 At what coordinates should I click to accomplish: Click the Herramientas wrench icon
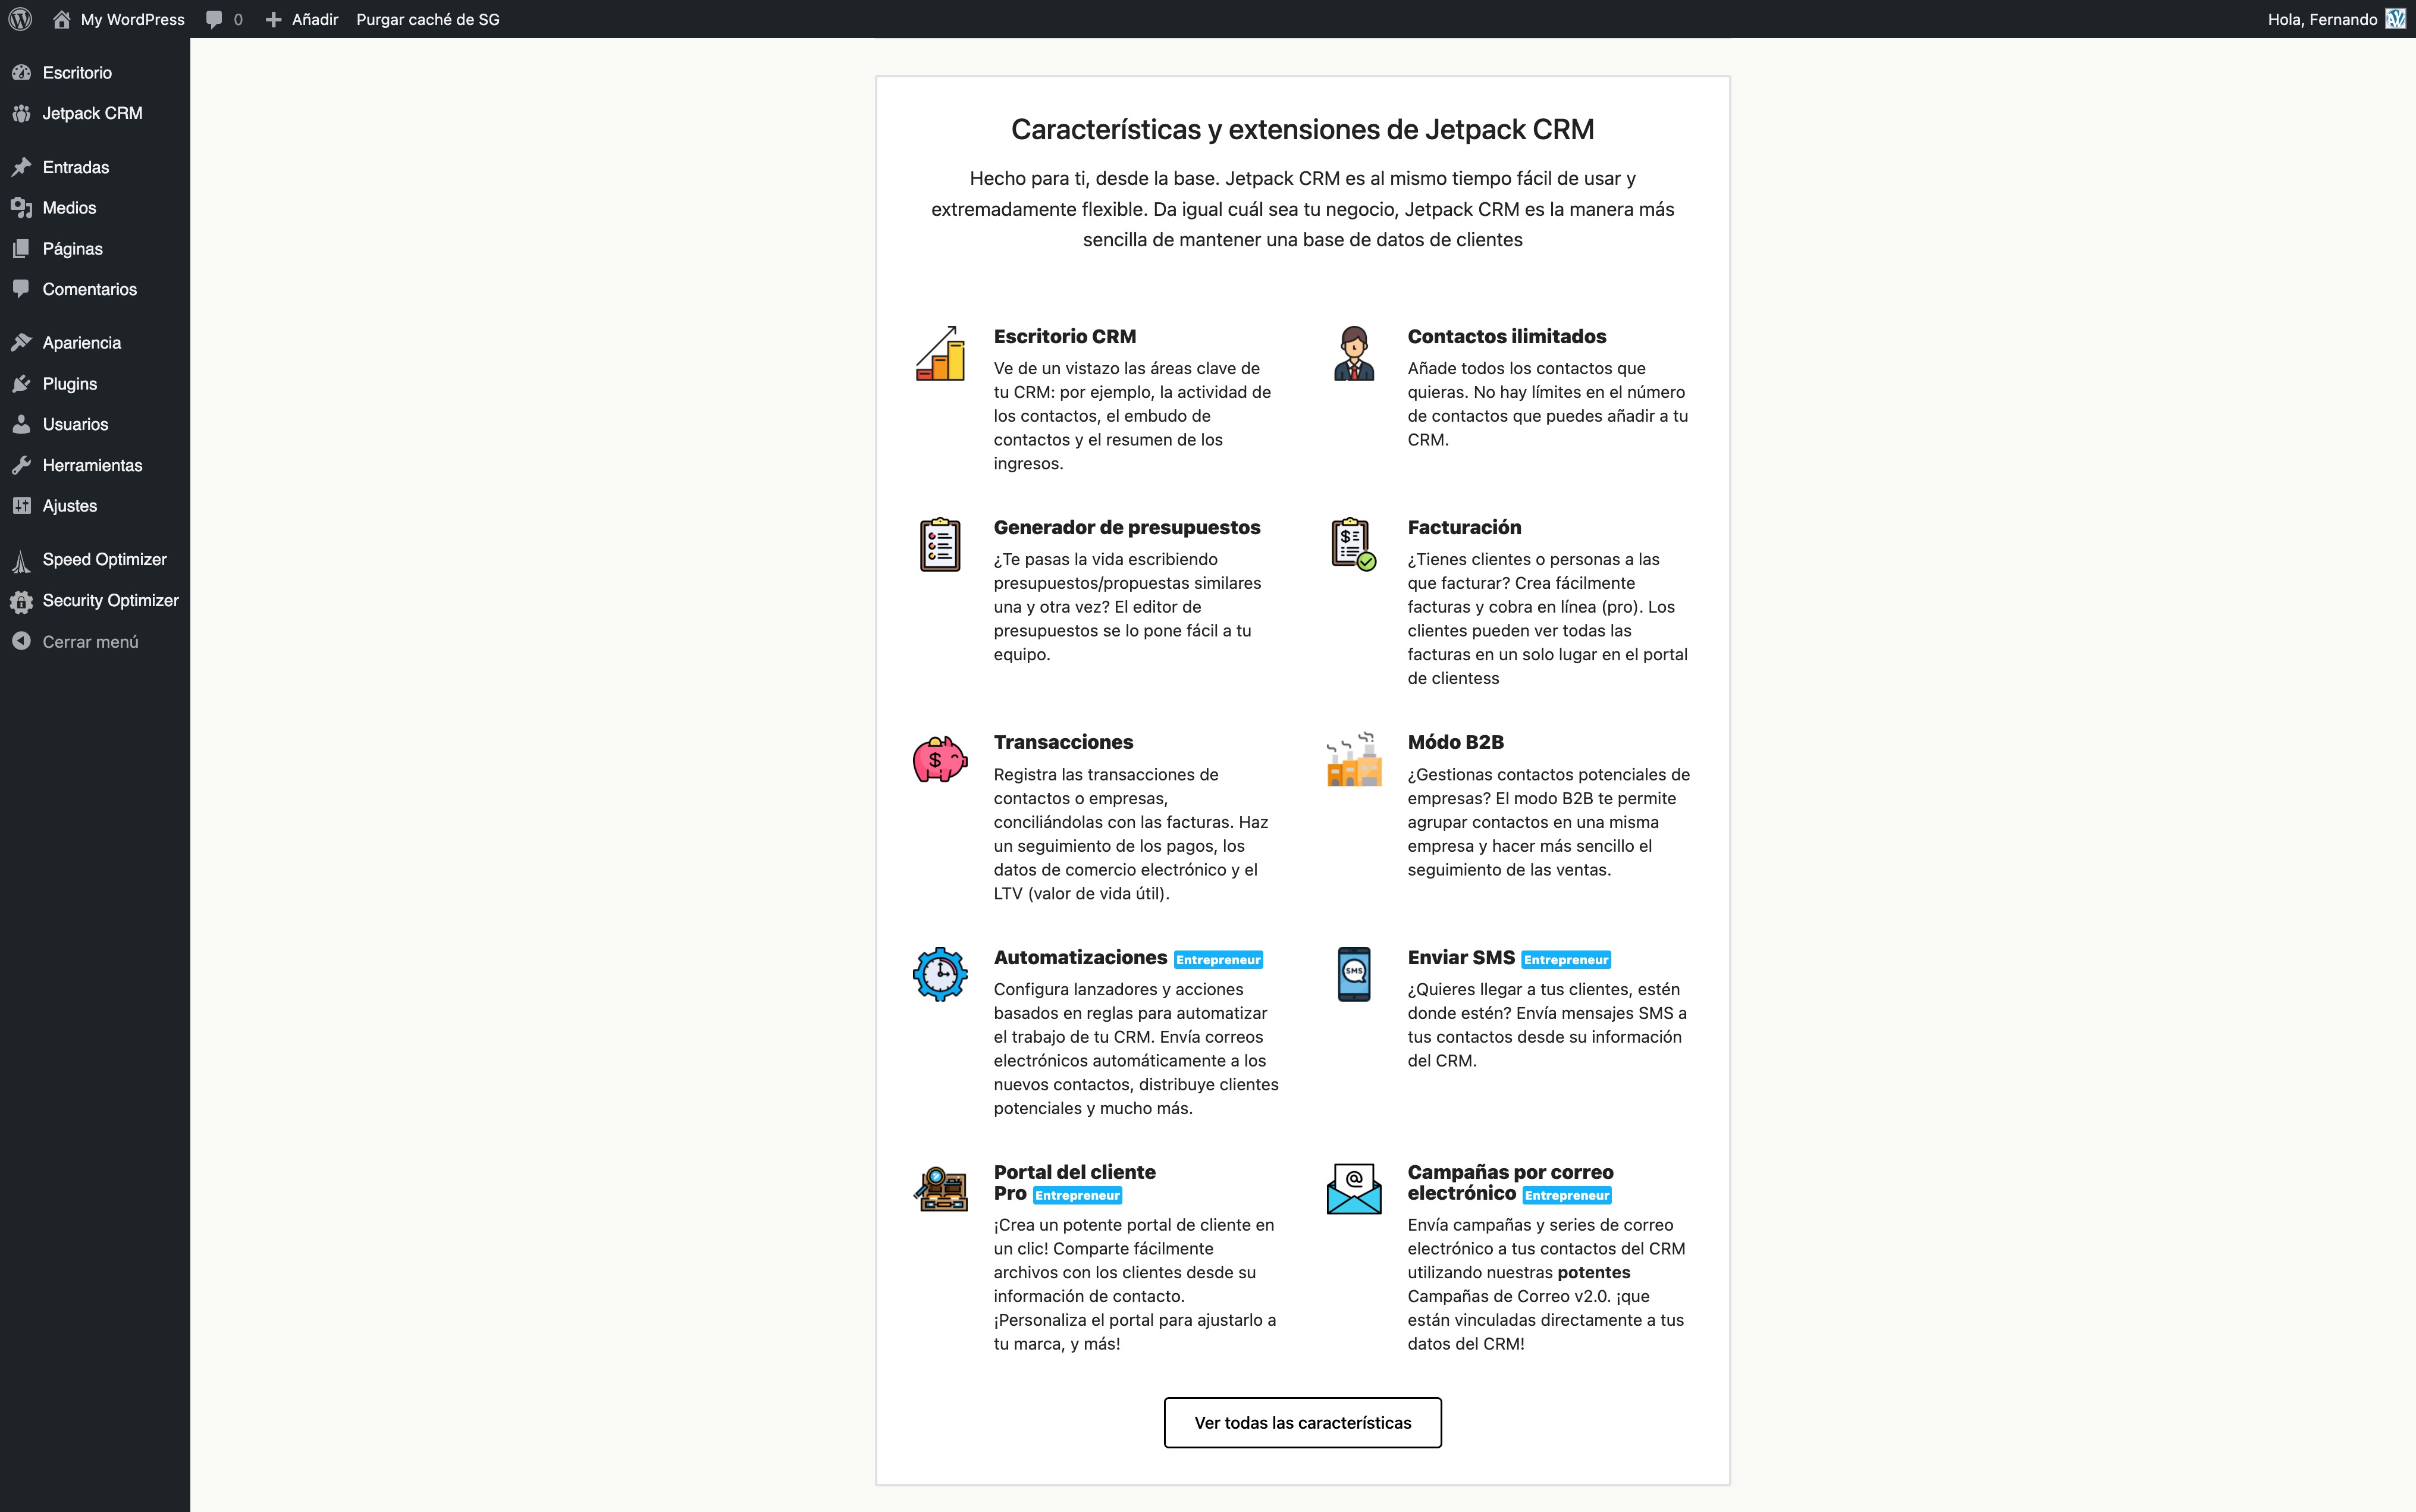21,465
